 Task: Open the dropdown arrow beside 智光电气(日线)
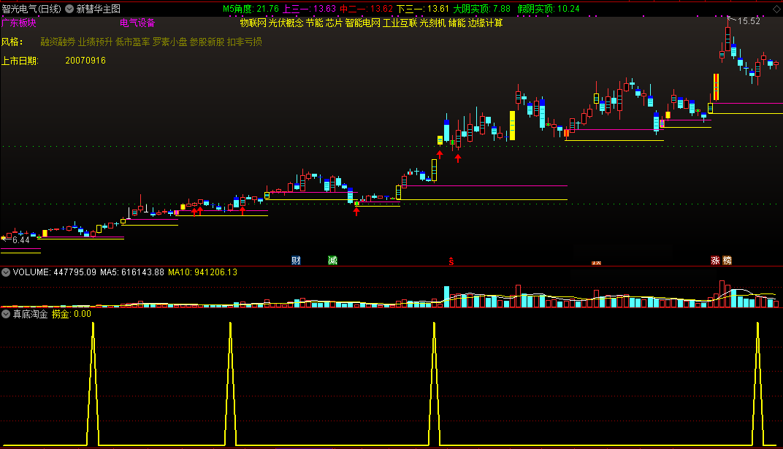[69, 9]
